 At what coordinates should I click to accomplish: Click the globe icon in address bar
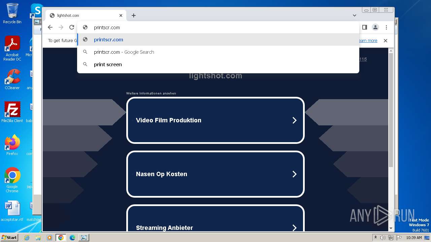click(85, 28)
